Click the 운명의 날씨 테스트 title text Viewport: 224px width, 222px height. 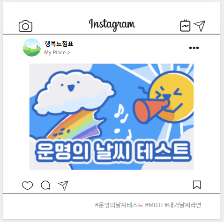click(113, 151)
